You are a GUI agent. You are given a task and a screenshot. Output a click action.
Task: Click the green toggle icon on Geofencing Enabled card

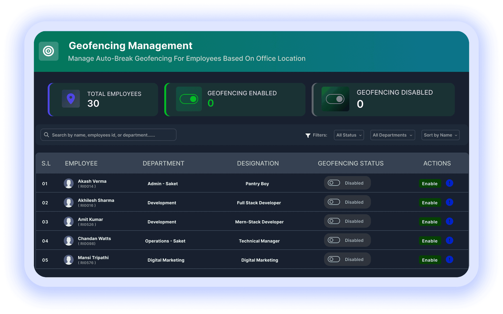tap(189, 99)
